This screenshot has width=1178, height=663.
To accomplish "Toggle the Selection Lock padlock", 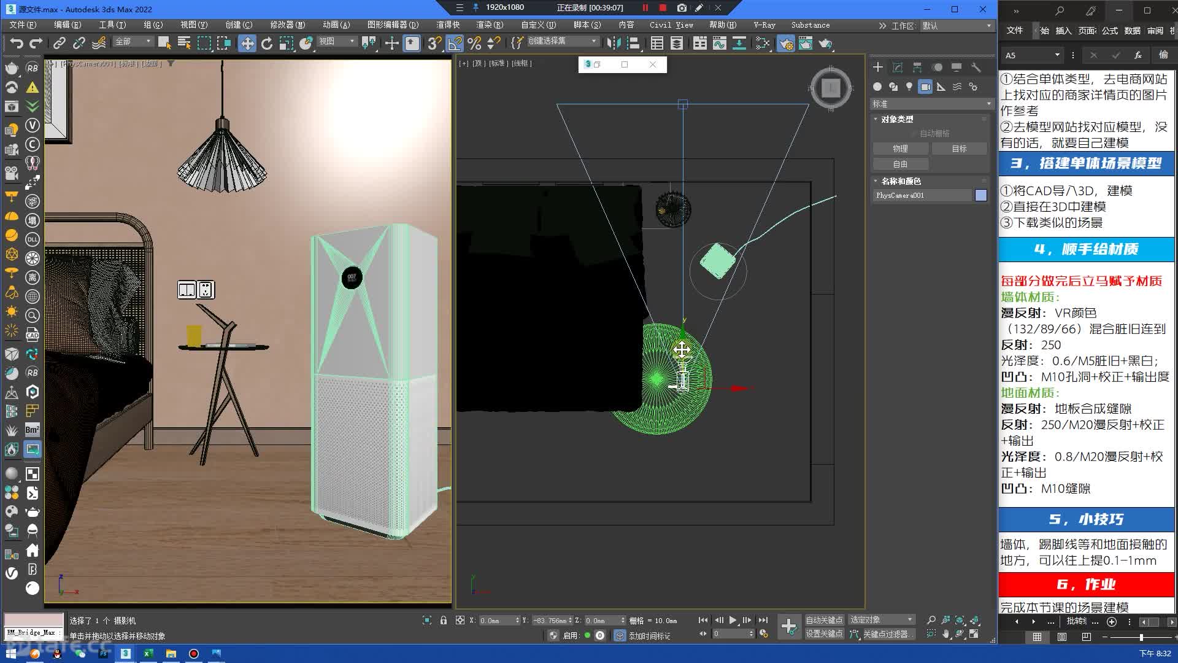I will pyautogui.click(x=444, y=620).
